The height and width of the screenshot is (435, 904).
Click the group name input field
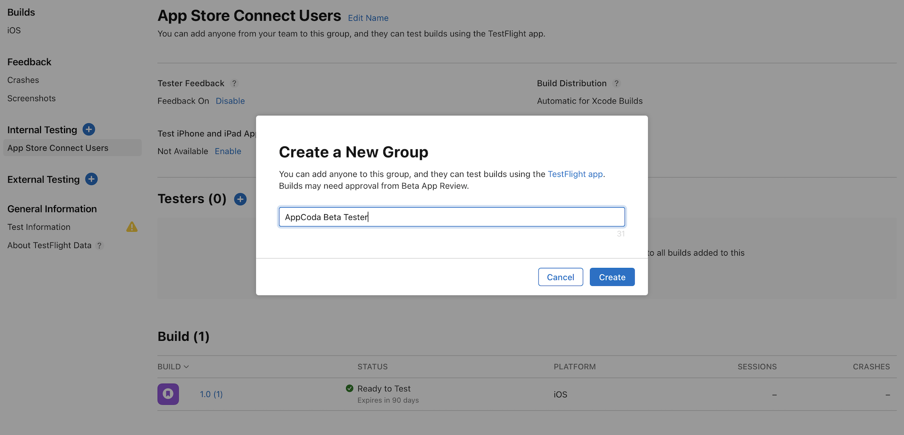click(452, 217)
